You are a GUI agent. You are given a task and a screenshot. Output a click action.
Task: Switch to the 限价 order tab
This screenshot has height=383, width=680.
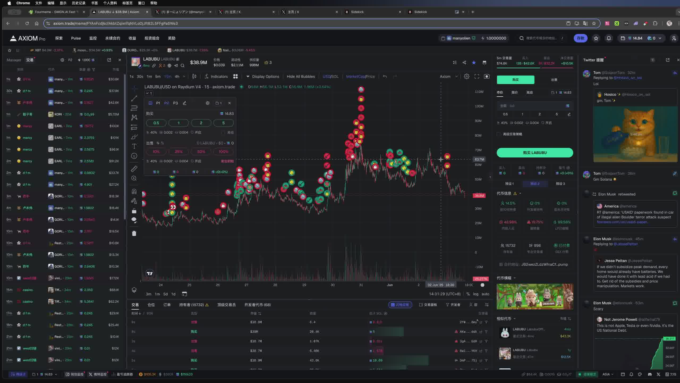[x=515, y=92]
